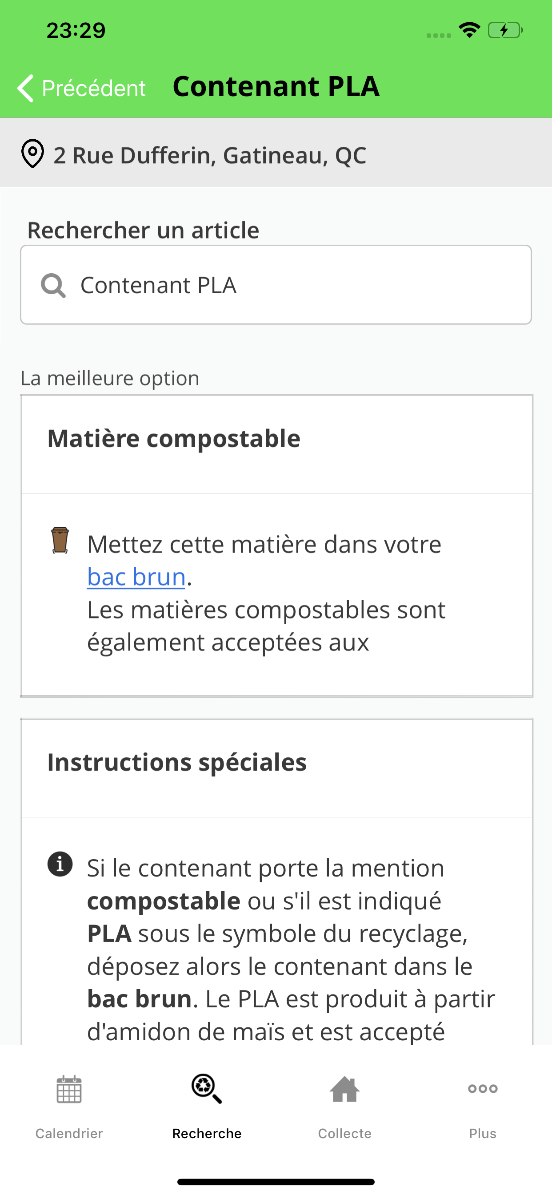Select the Recherche tab label
Image resolution: width=552 pixels, height=1196 pixels.
point(207,1133)
